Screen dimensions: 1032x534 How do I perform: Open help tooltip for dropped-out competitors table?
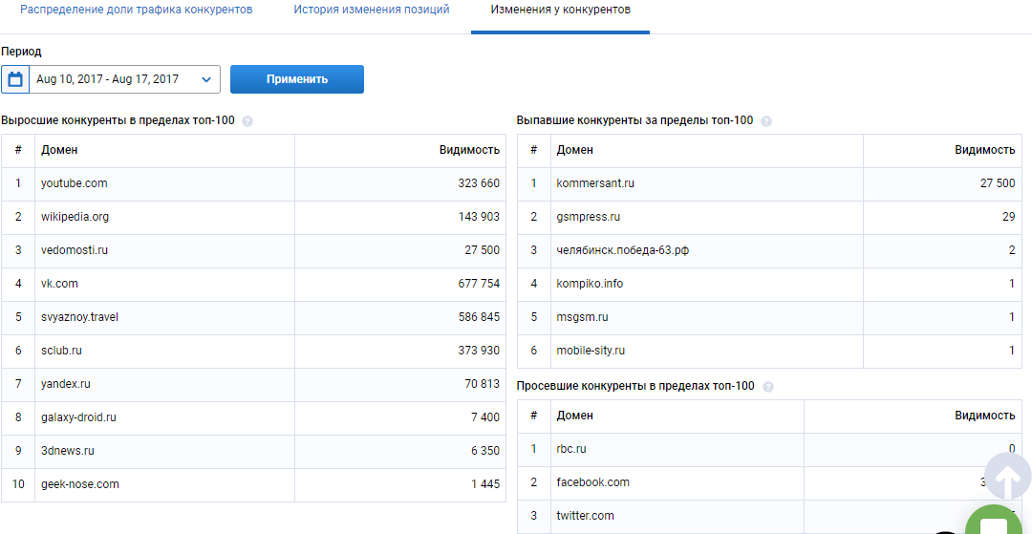coord(766,121)
